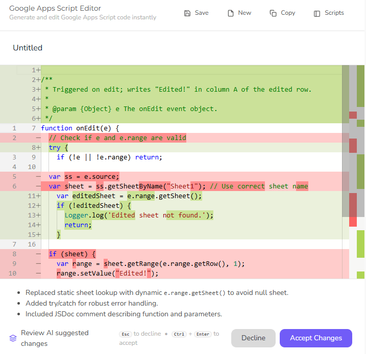Viewport: 366px width, 354px height.
Task: Click the '@param {Object} e' JSDoc line
Action: 131,109
